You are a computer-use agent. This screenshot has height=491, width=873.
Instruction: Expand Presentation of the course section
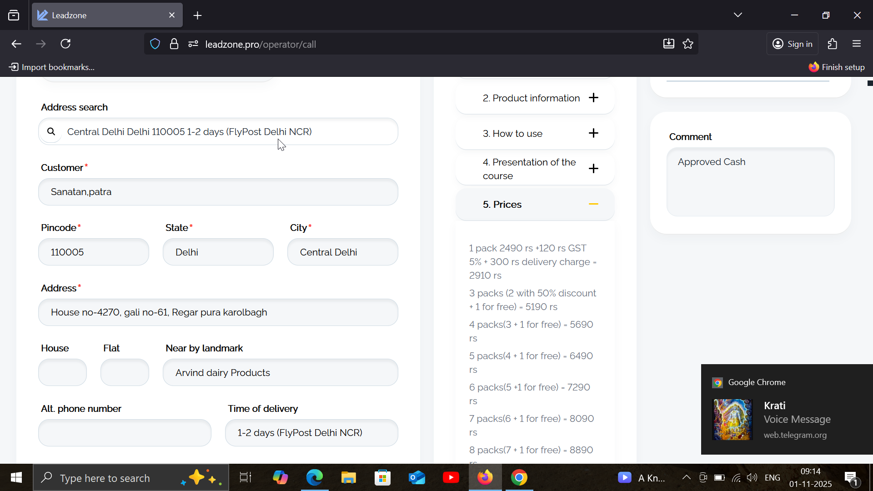point(593,169)
